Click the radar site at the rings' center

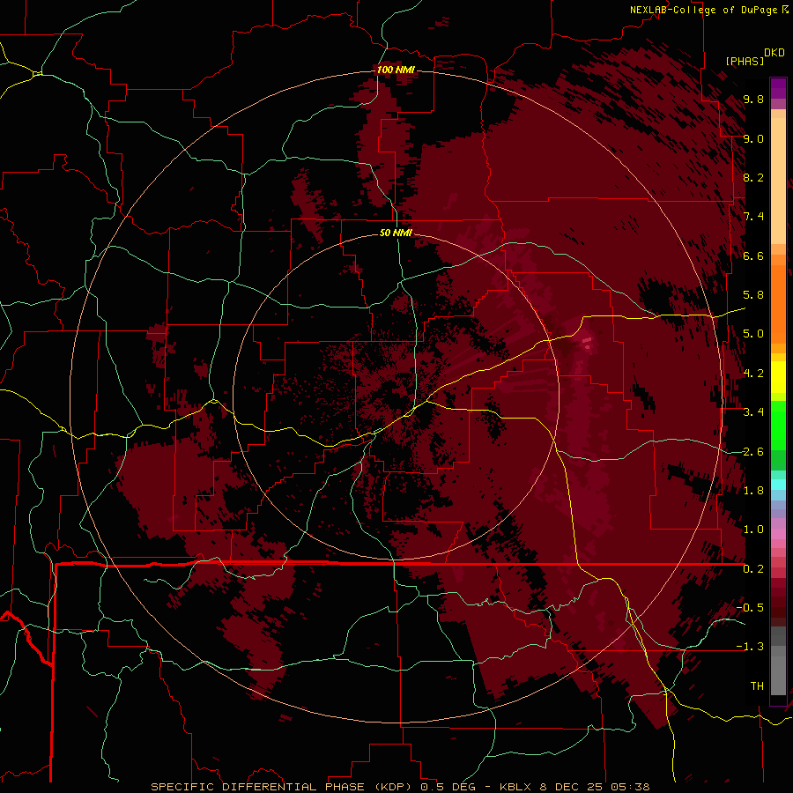(x=396, y=397)
